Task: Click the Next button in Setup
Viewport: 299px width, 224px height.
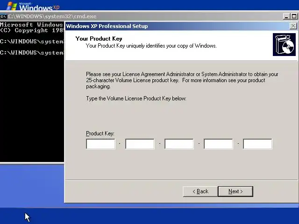Action: [x=235, y=191]
